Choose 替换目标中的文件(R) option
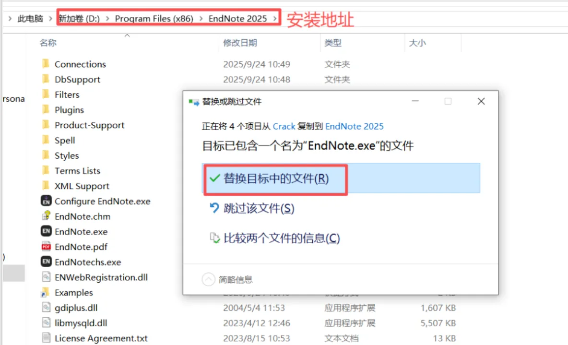The image size is (568, 345). click(x=341, y=178)
